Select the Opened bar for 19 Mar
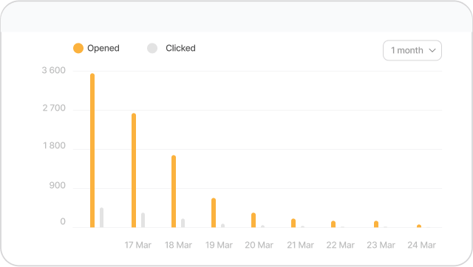The image size is (473, 267). tap(214, 213)
